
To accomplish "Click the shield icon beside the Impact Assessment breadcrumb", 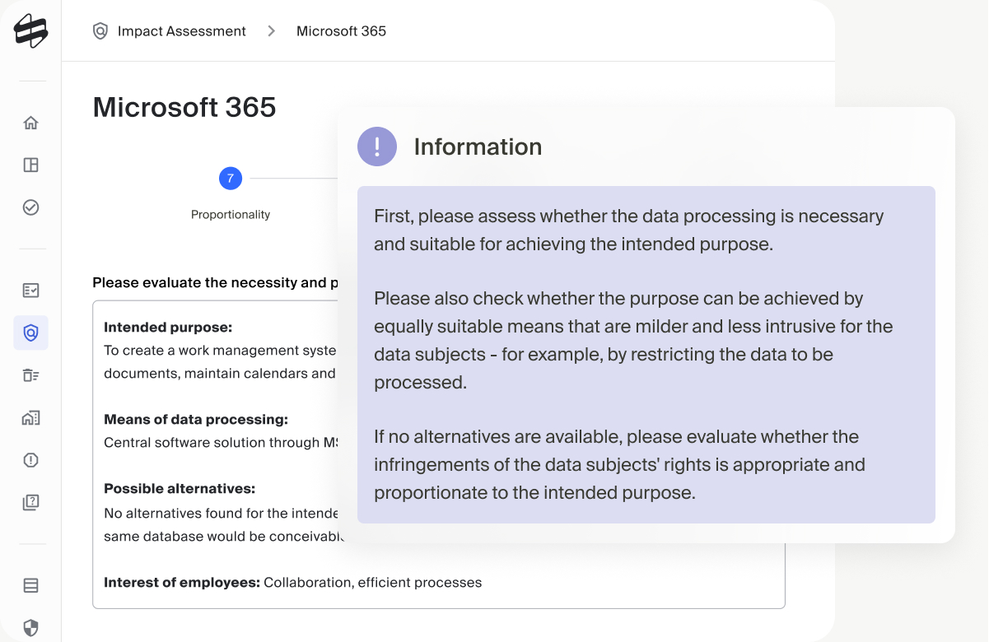I will click(100, 31).
